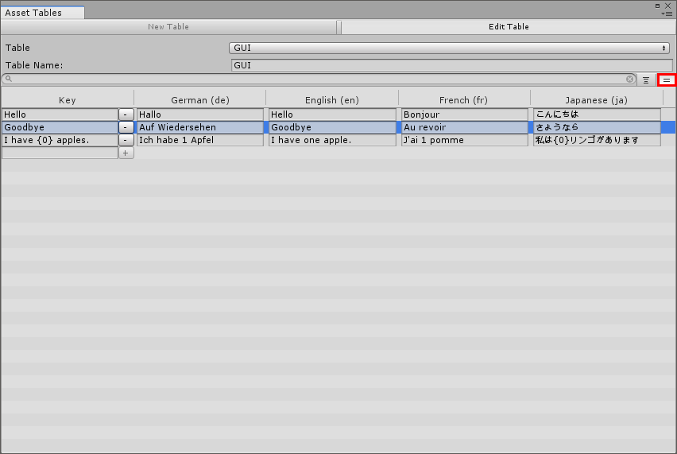Maximize the Asset Tables window
This screenshot has height=454, width=677.
[658, 6]
